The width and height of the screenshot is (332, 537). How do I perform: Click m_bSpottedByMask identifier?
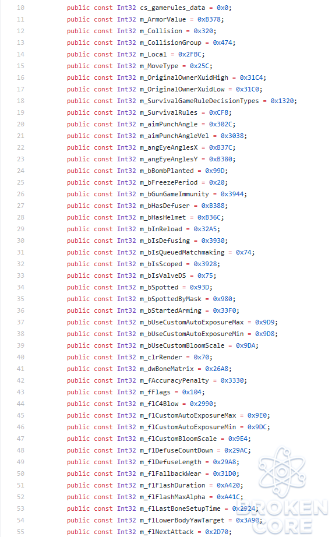pyautogui.click(x=171, y=299)
